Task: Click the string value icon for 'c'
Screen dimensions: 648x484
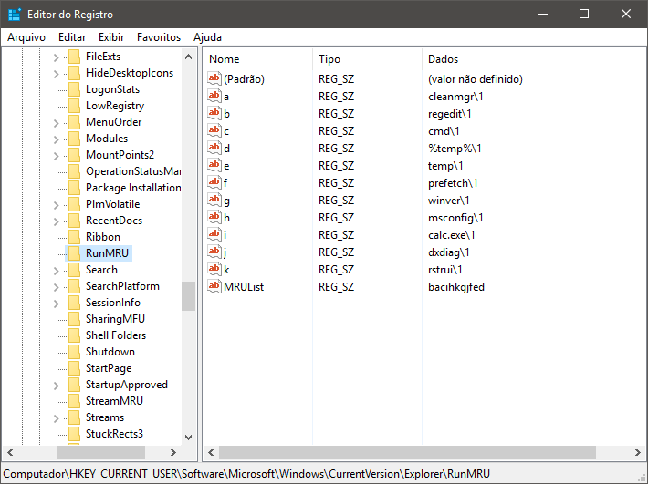Action: (214, 131)
